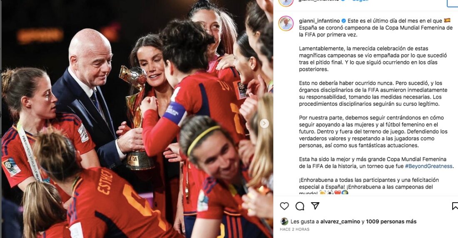Click the blue verified badge in the caption
The height and width of the screenshot is (238, 458).
pos(344,21)
